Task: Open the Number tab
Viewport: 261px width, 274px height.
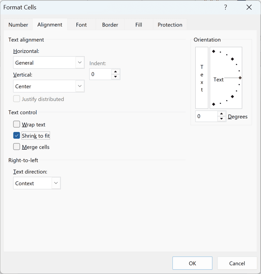Action: tap(18, 25)
